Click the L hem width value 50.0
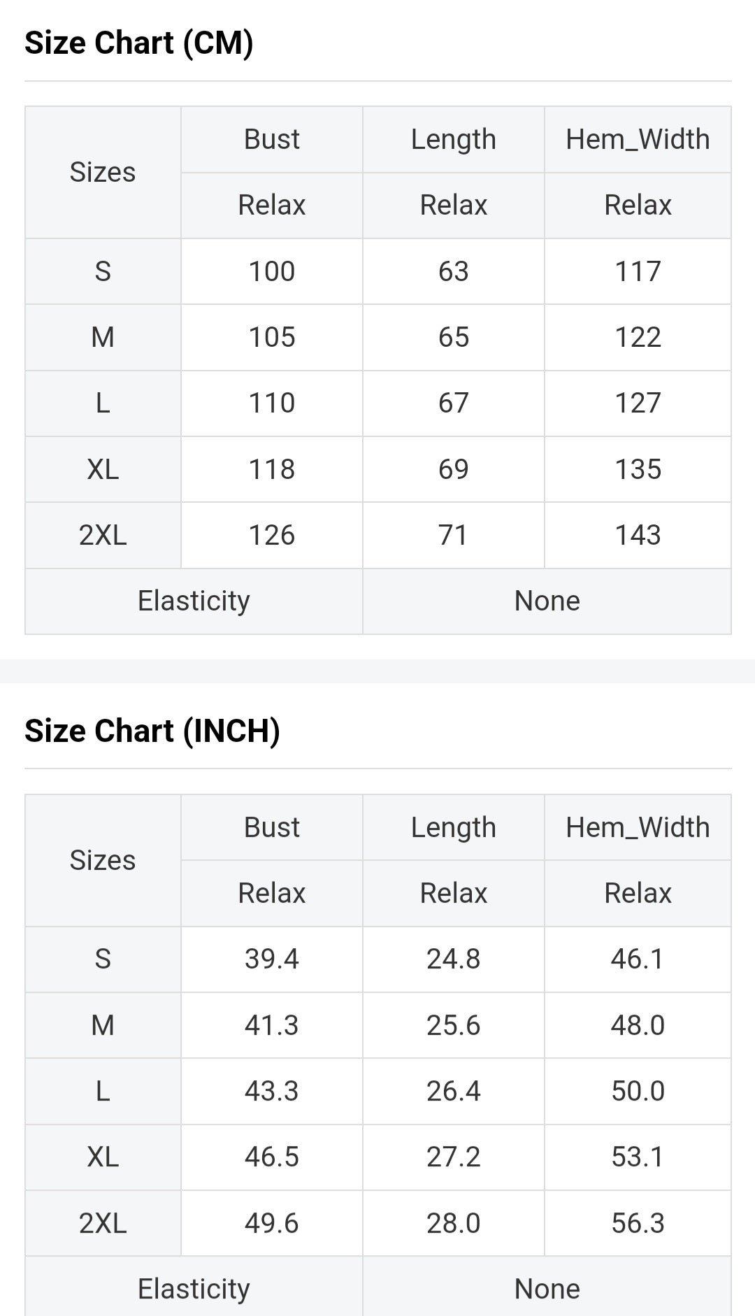 click(638, 1091)
